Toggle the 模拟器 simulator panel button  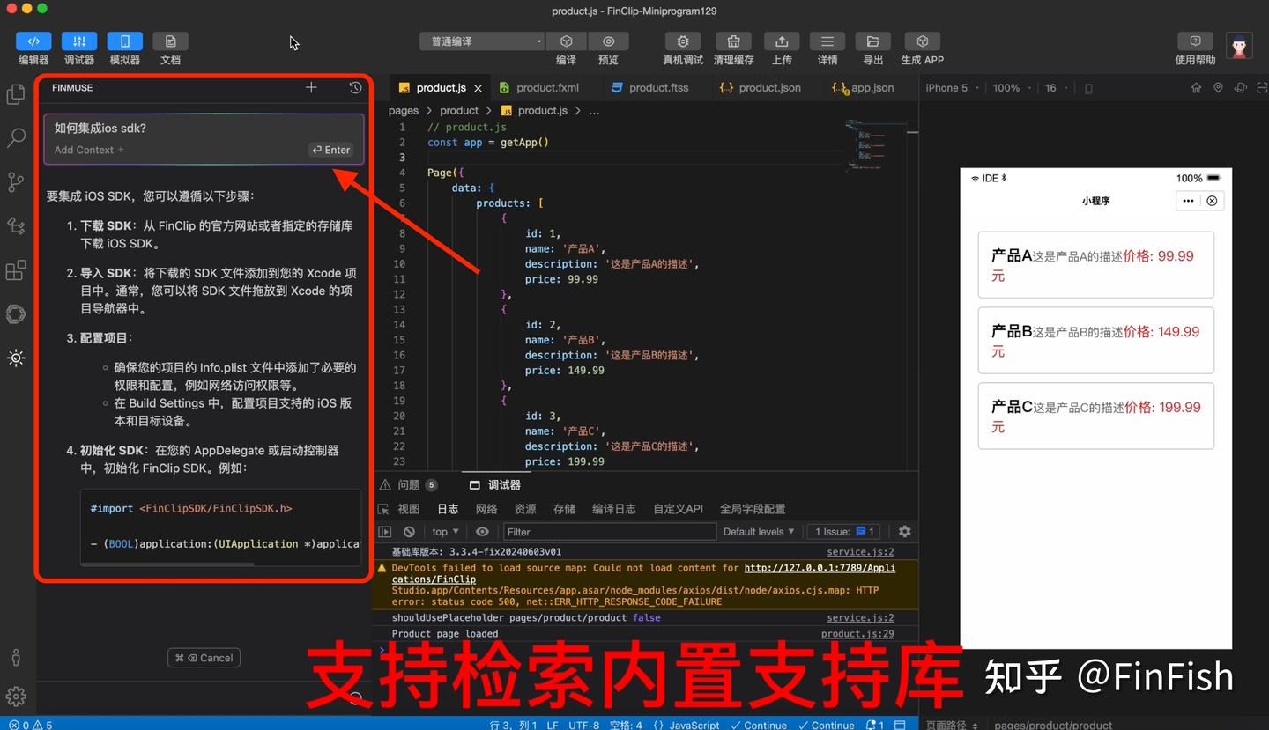pyautogui.click(x=125, y=41)
